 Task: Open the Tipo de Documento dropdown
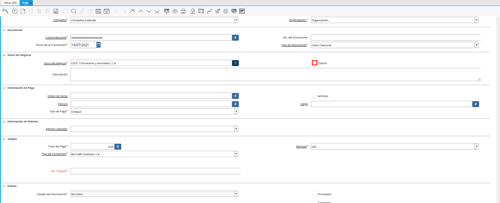pyautogui.click(x=476, y=45)
